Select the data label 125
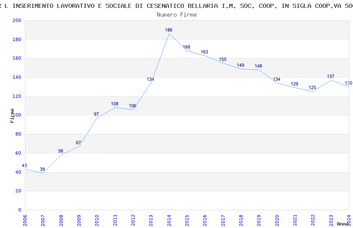This screenshot has height=228, width=353. click(312, 87)
